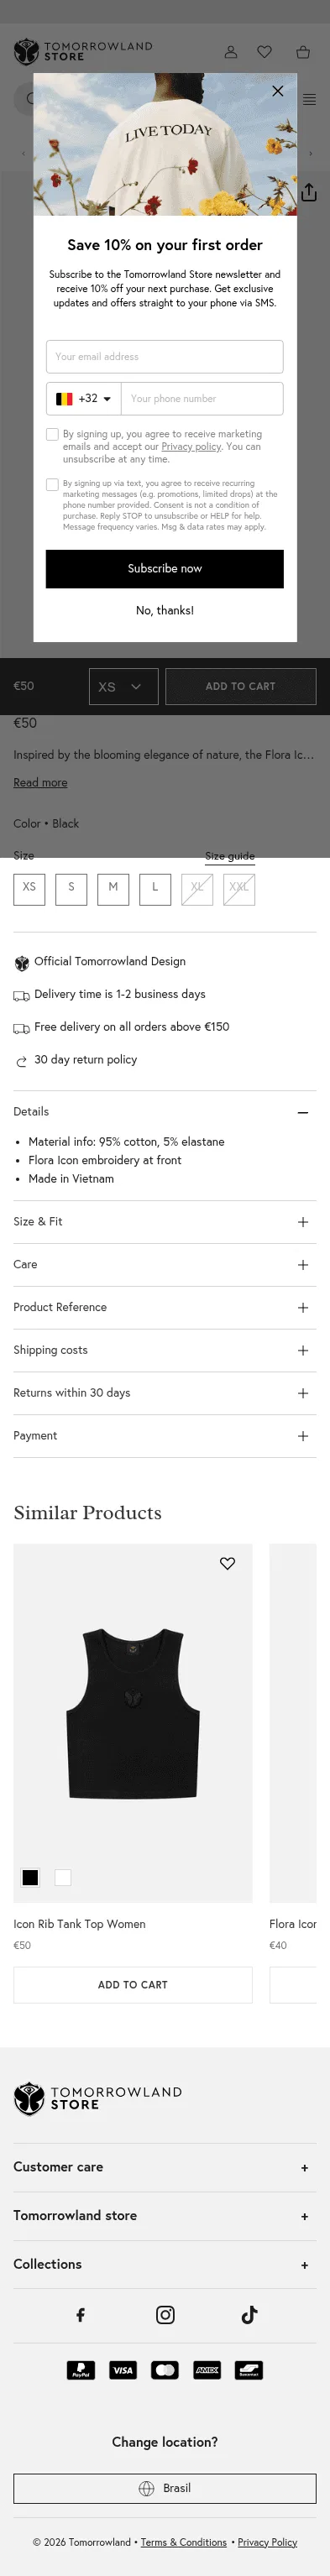Screen dimensions: 330x2576
Task: Open the account profile icon
Action: [x=231, y=52]
